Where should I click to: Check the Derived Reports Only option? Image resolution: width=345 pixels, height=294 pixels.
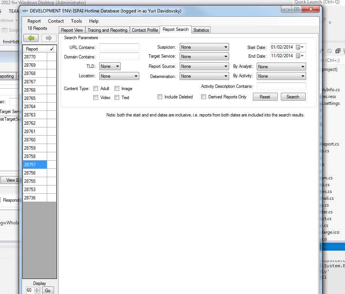(204, 97)
